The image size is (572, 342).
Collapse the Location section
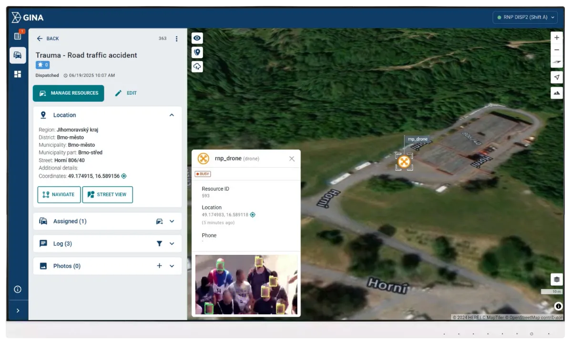click(x=172, y=115)
